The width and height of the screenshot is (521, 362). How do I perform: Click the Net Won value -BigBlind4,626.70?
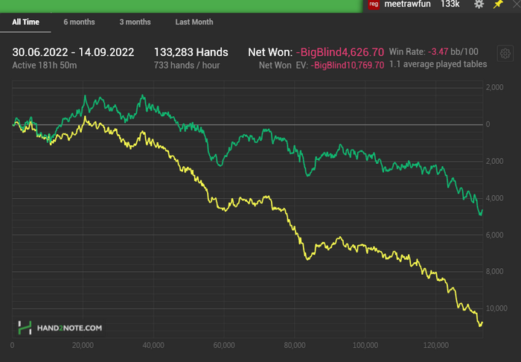(340, 52)
